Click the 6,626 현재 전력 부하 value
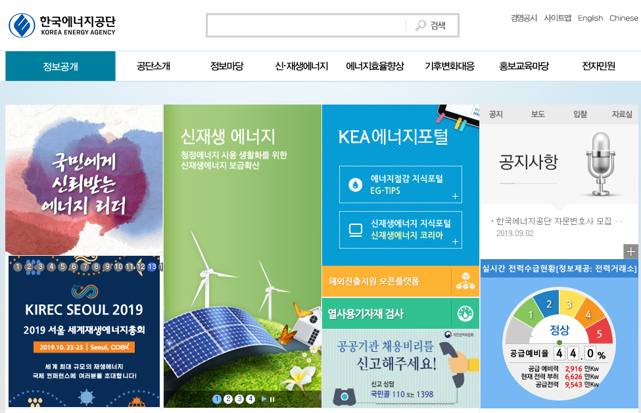This screenshot has height=413, width=641. [573, 377]
